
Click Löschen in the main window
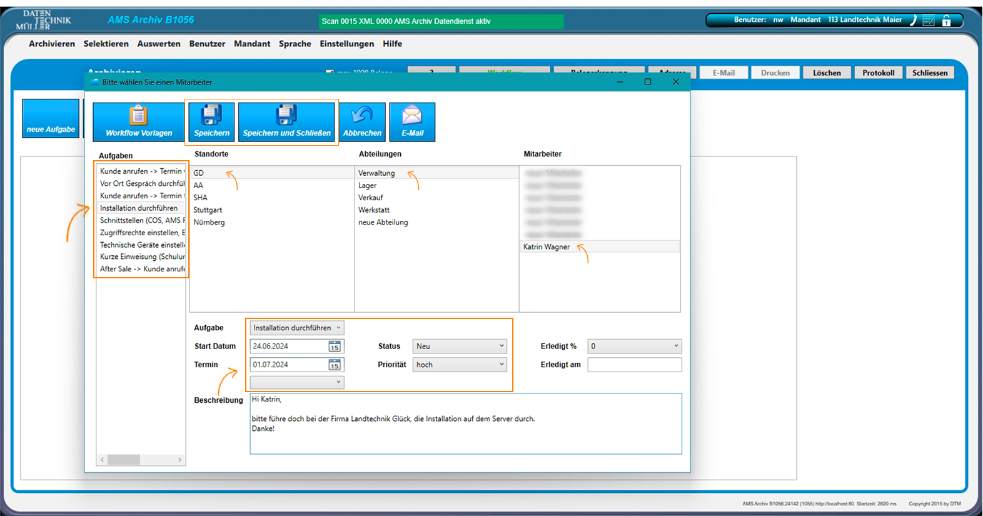pos(827,73)
